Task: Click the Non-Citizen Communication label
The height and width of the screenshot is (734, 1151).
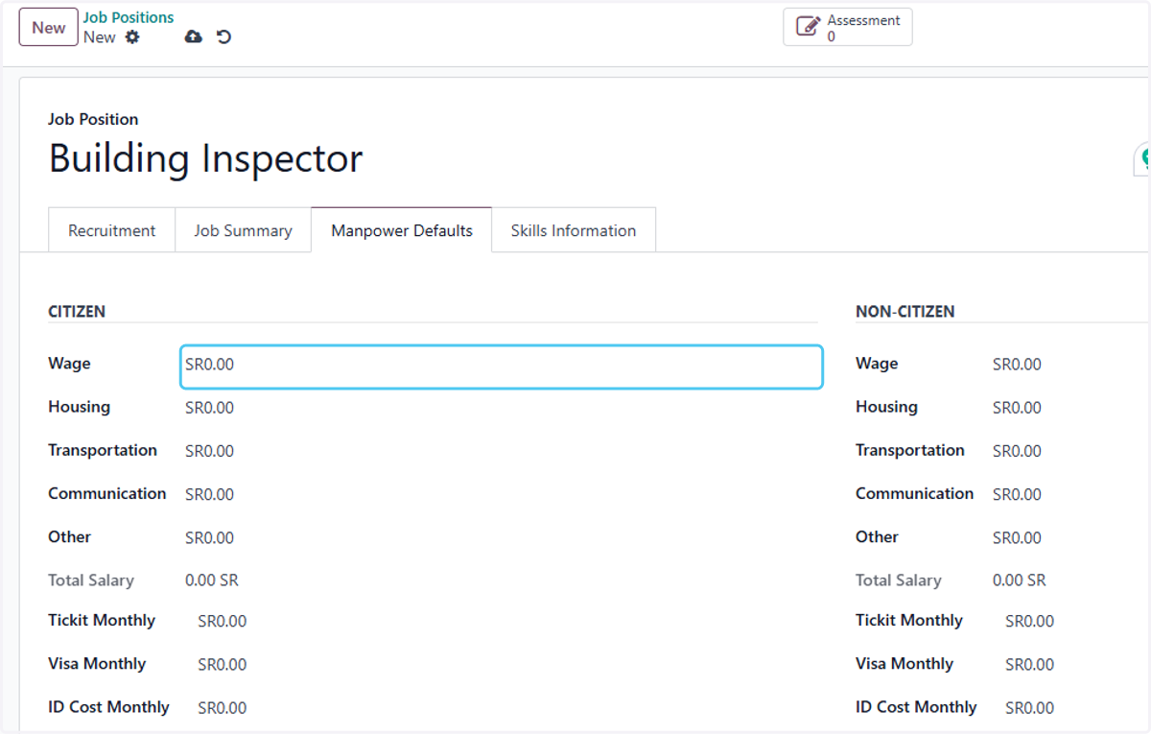Action: pyautogui.click(x=914, y=493)
